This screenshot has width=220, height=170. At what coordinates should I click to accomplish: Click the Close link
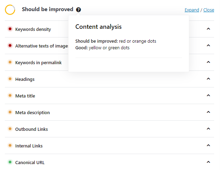(x=209, y=10)
